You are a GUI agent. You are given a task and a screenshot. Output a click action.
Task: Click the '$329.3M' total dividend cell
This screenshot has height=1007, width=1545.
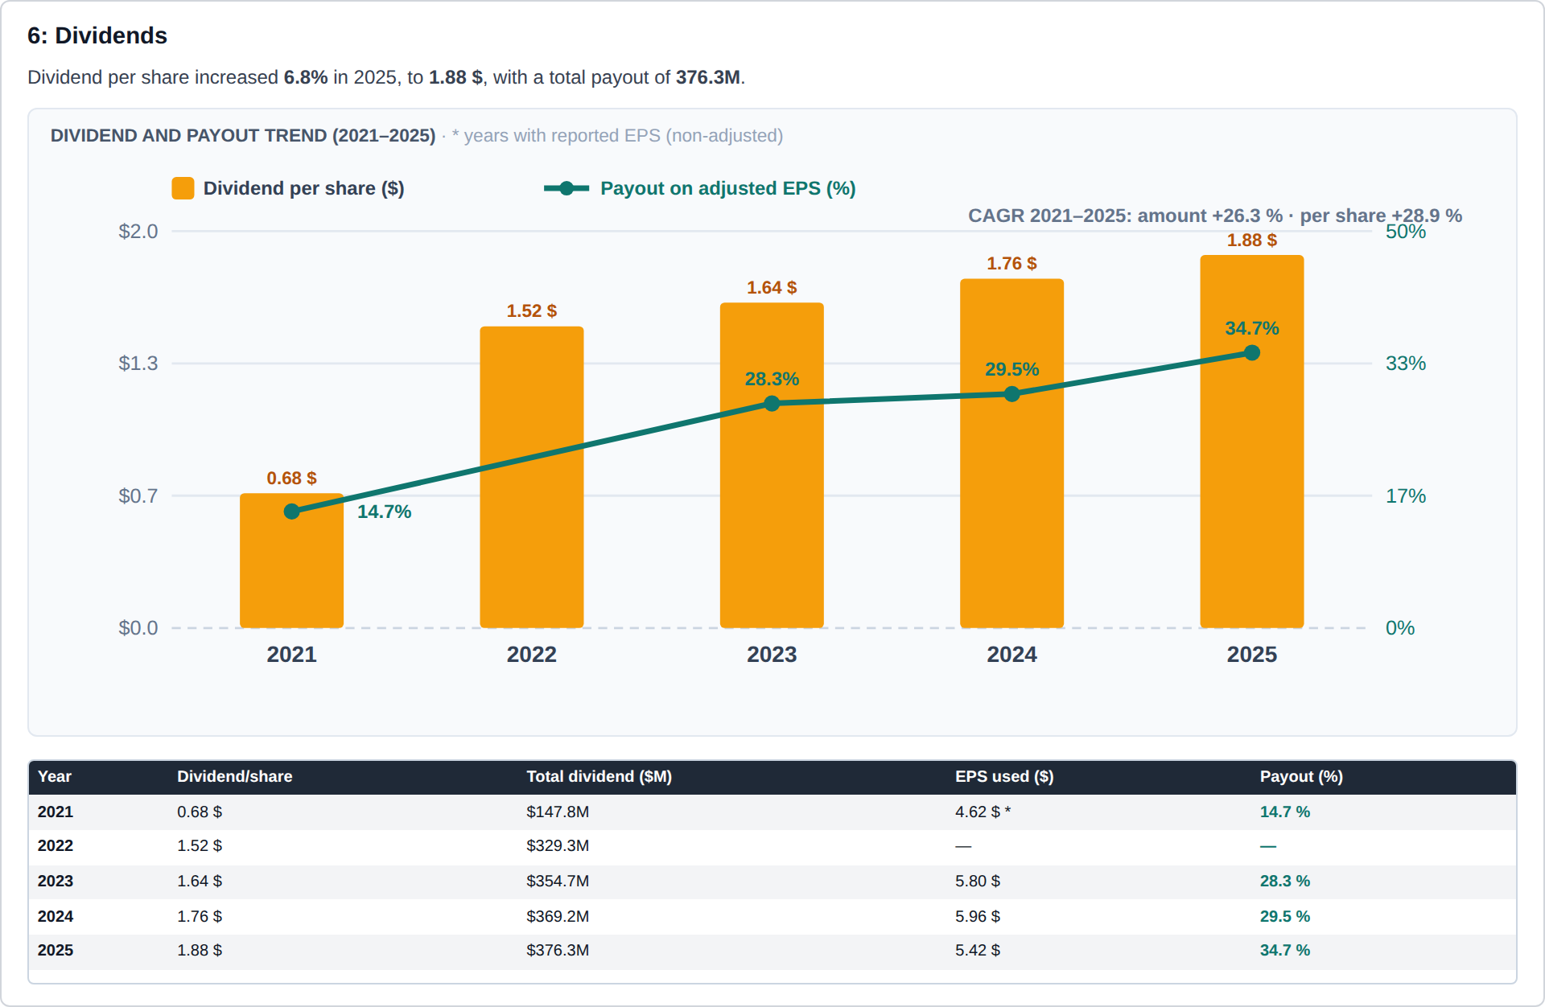pos(558,846)
